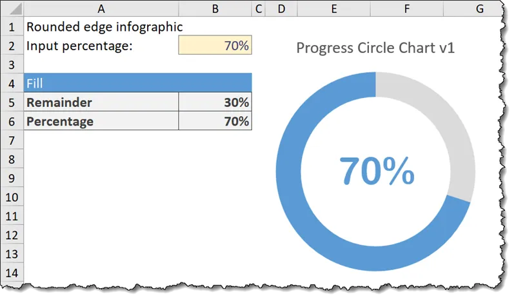Viewport: 516px width, 301px height.
Task: Select the 'Input percentage:' label cell
Action: pos(101,46)
